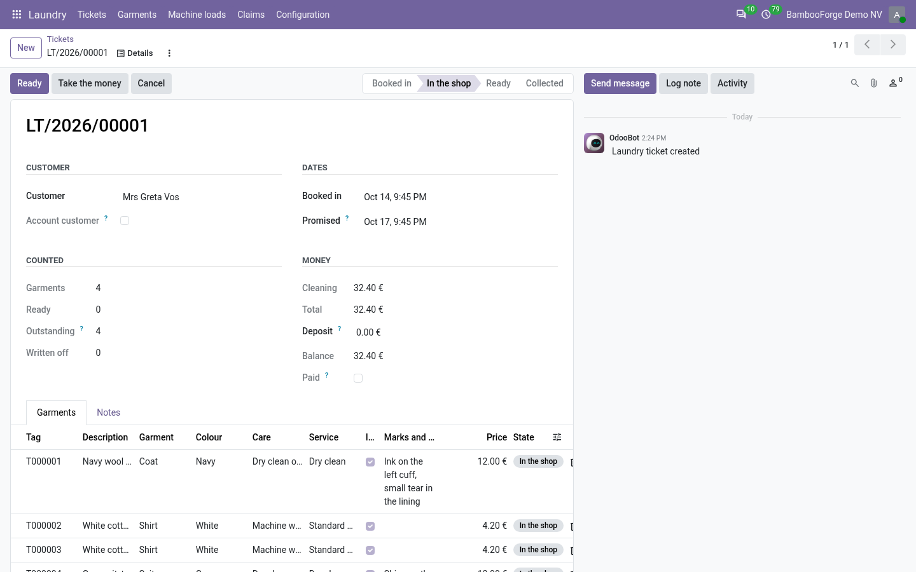Open the apps grid menu icon

point(17,14)
